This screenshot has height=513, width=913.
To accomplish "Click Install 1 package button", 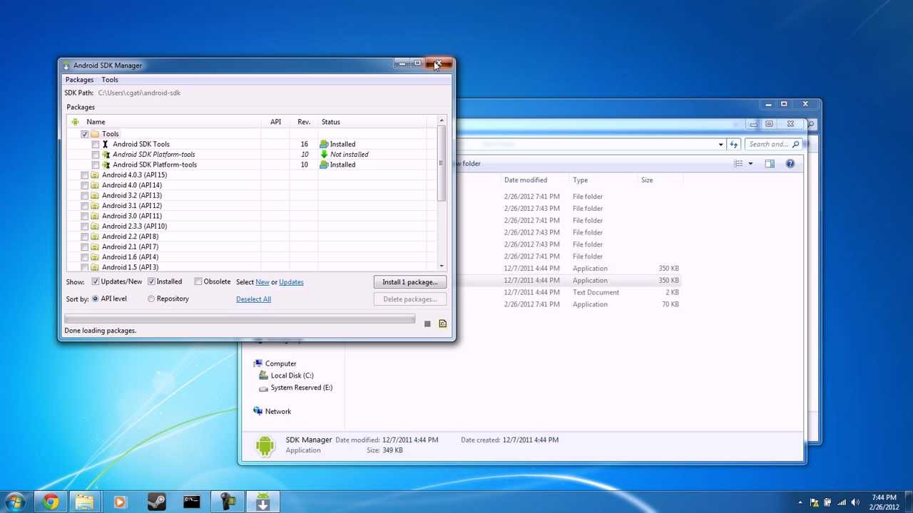I will pyautogui.click(x=410, y=282).
